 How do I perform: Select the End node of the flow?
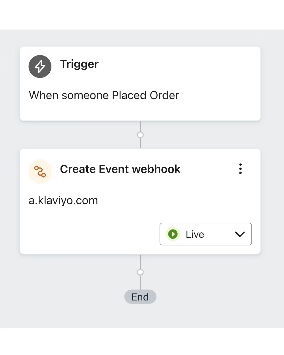[x=140, y=296]
